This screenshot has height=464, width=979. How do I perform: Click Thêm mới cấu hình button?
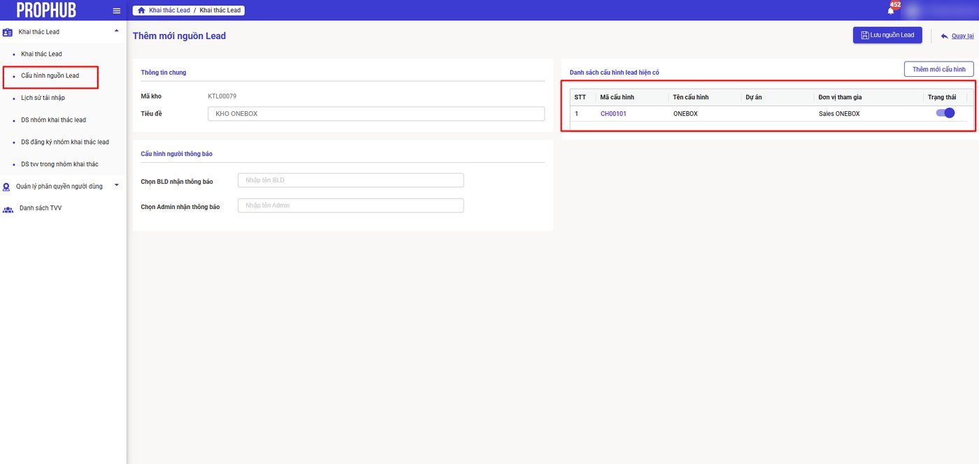[938, 69]
